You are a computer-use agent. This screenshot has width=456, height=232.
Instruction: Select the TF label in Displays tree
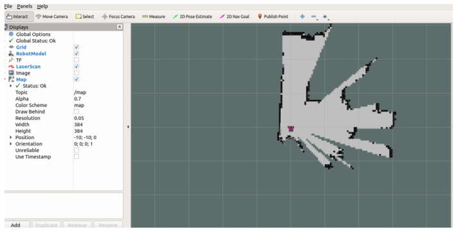coord(19,60)
